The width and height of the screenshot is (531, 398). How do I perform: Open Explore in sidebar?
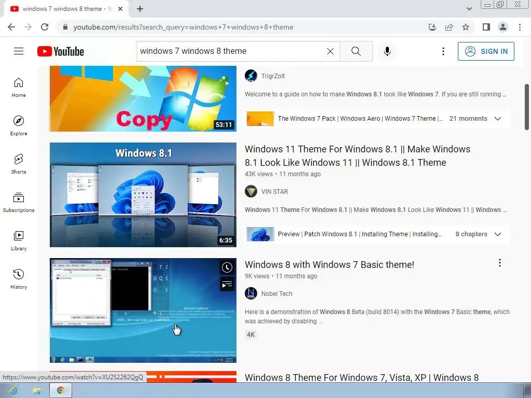point(19,126)
